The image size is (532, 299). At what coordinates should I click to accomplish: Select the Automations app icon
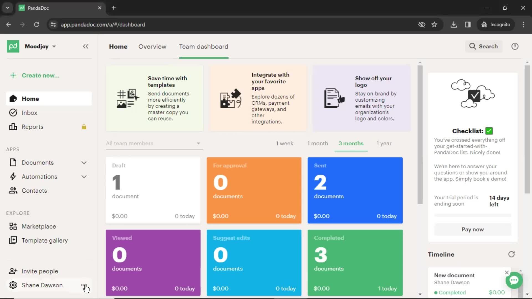click(13, 177)
